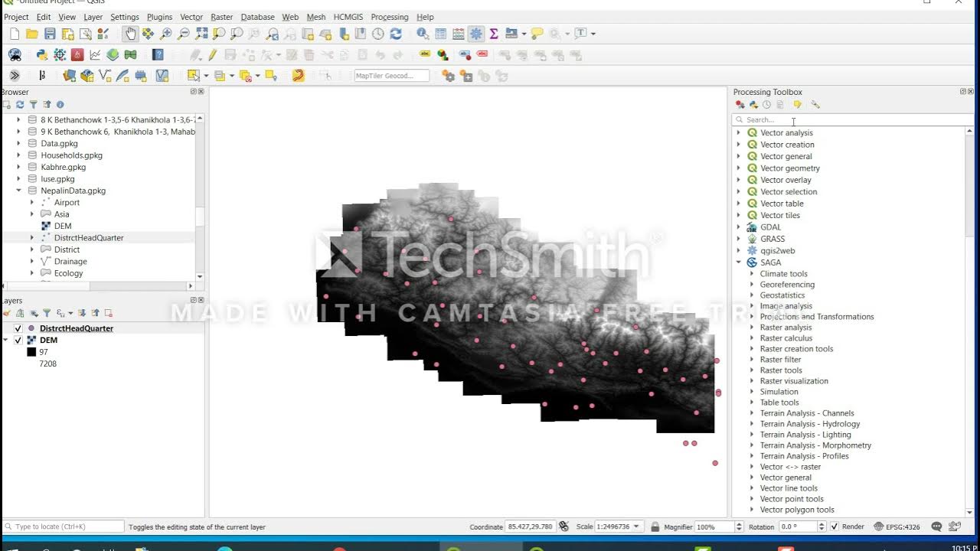
Task: Save project with floppy disk icon
Action: pos(50,34)
